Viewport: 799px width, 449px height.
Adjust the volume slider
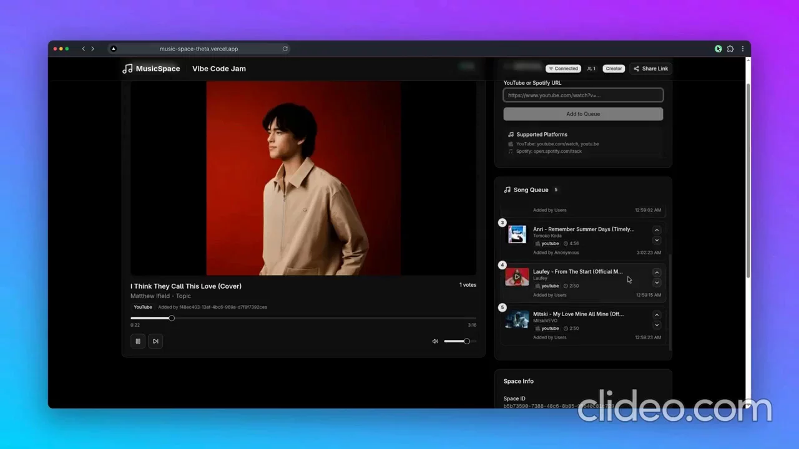pyautogui.click(x=459, y=341)
